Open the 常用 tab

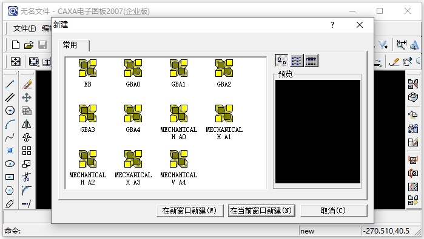coord(73,45)
